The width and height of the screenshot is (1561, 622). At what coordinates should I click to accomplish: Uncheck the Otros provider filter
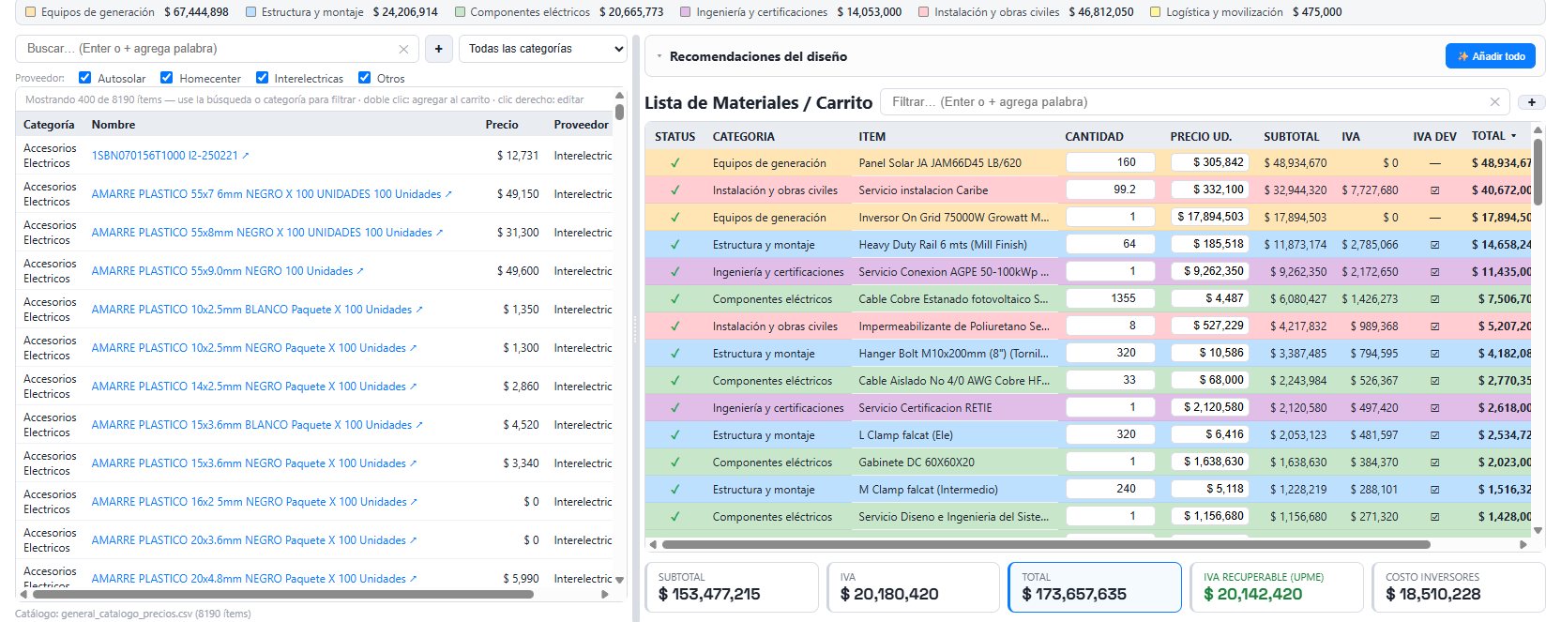365,78
